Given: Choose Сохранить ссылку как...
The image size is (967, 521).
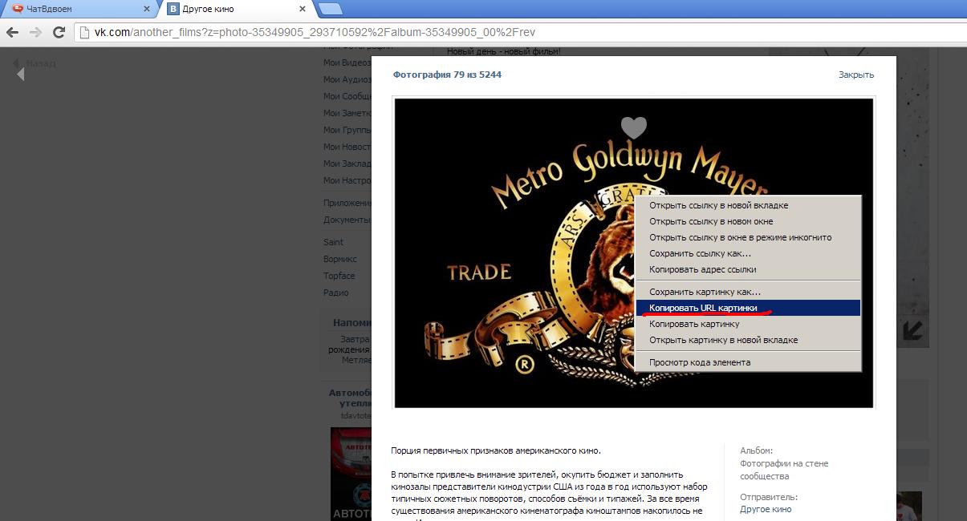Looking at the screenshot, I should [748, 253].
